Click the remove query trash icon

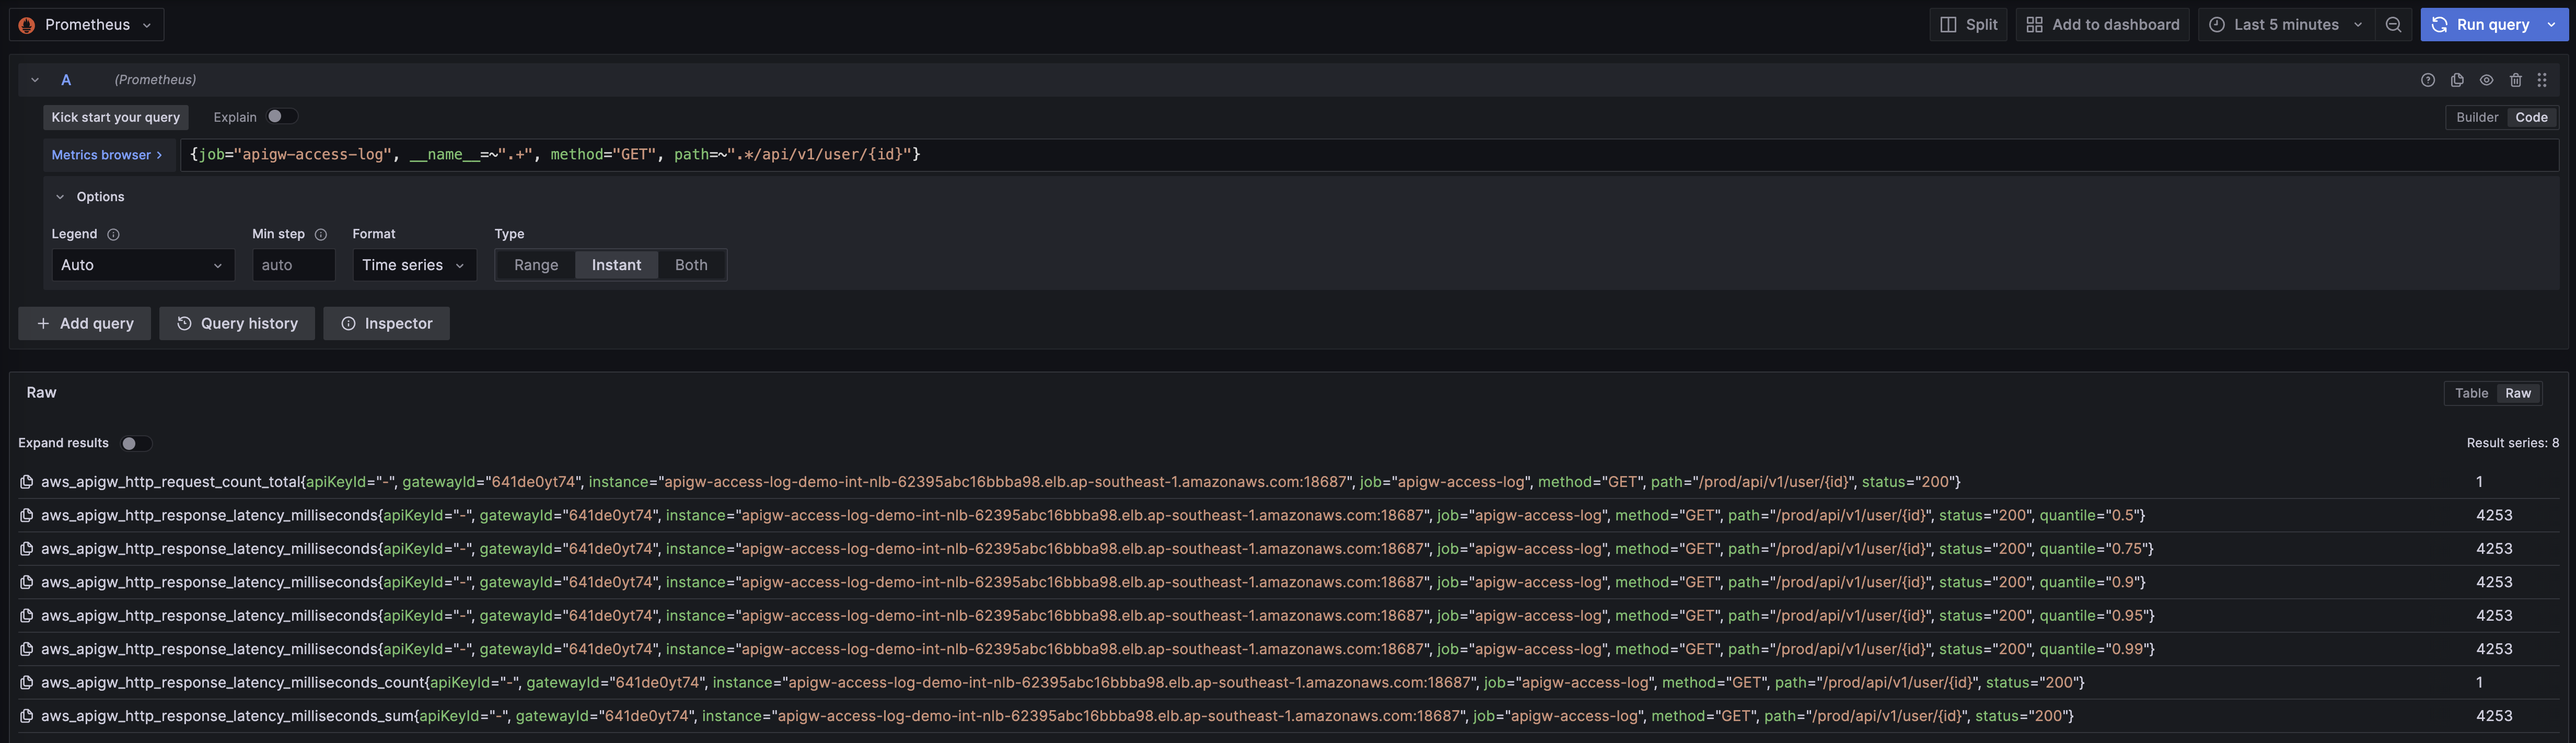[2515, 80]
